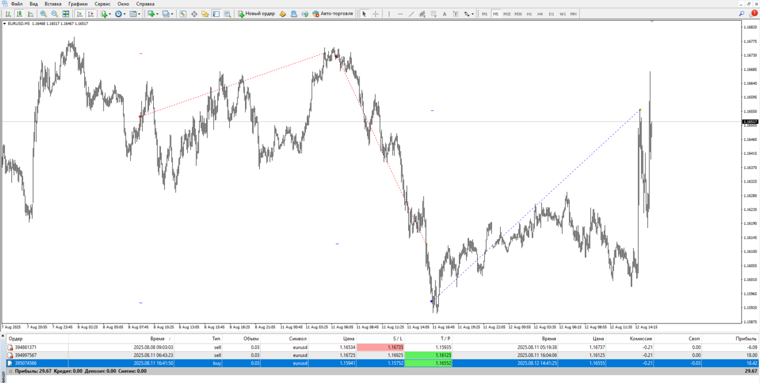Switch to M15 timeframe
Screen dimensions: 760x383
tap(507, 14)
